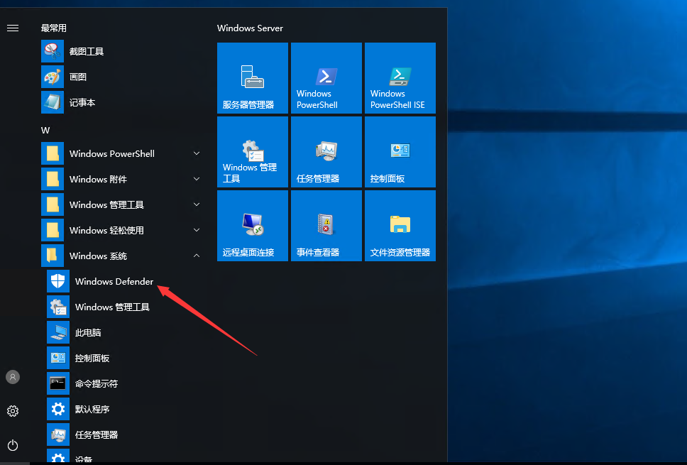Open the Notepad (记事本) icon
The width and height of the screenshot is (687, 465).
pyautogui.click(x=53, y=102)
